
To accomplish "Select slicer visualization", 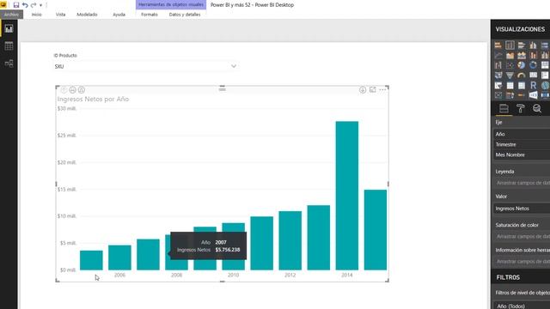I will tap(498, 86).
